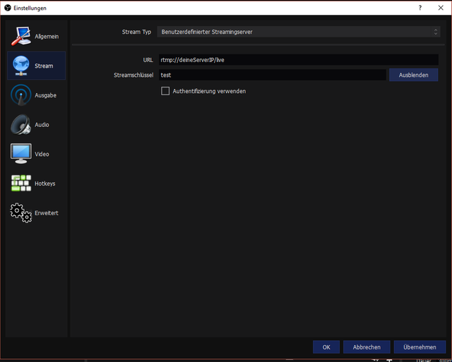Apply changes with Übernehmen

(420, 347)
